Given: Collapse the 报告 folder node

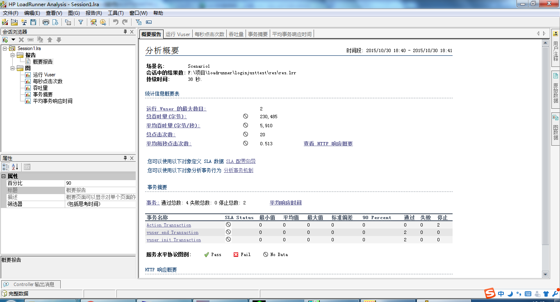Looking at the screenshot, I should coord(12,55).
